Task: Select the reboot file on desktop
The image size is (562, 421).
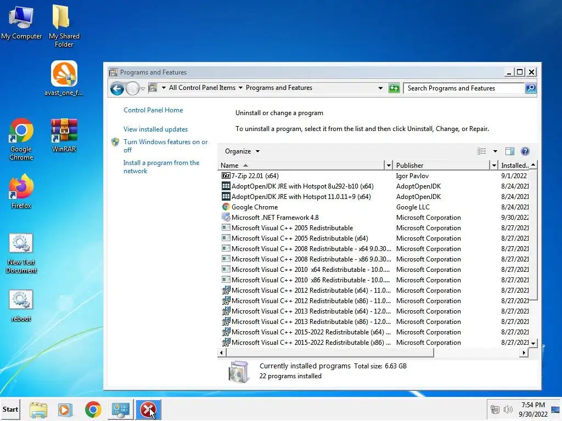Action: [21, 305]
